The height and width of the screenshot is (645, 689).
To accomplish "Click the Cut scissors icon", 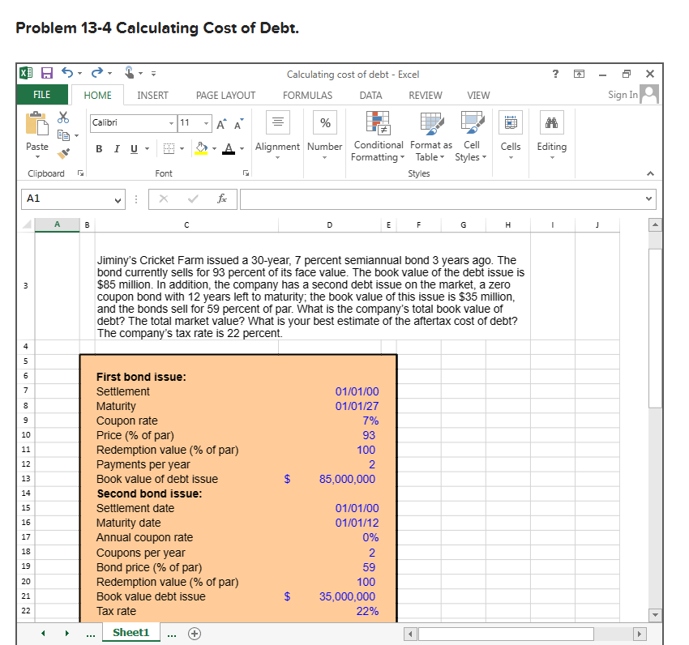I will pos(62,119).
